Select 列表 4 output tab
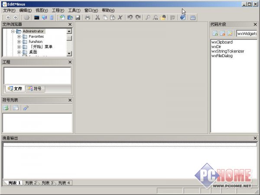 click(64, 183)
